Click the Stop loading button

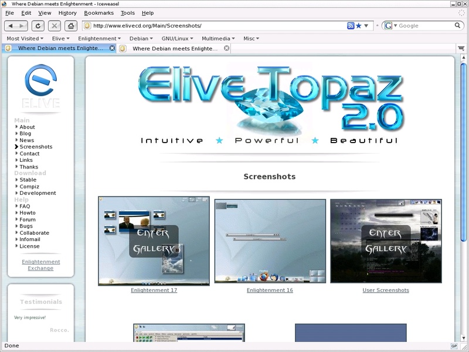pos(55,26)
